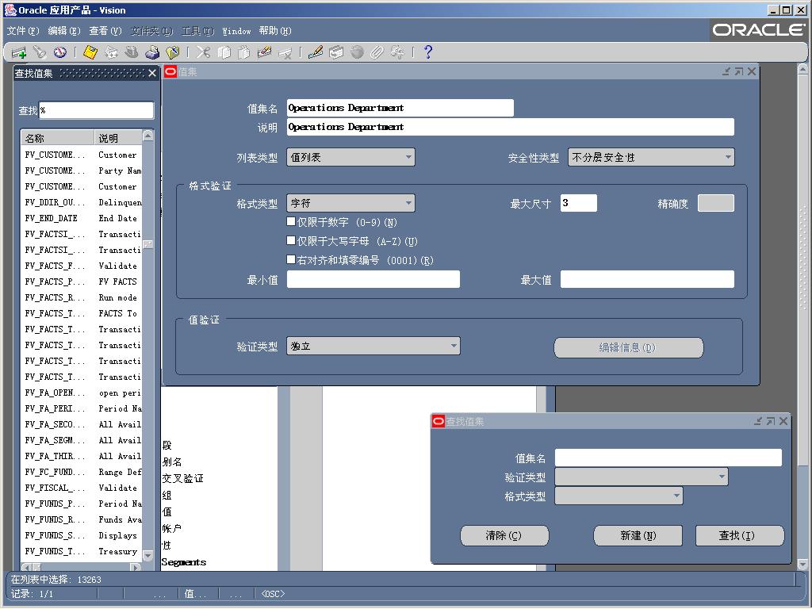Image resolution: width=812 pixels, height=609 pixels.
Task: Select the FV_FA_OPEN row
Action: 82,393
